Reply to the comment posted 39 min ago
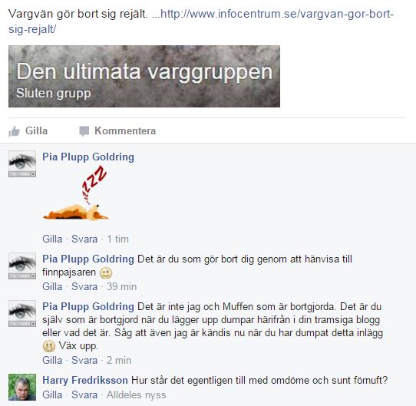This screenshot has height=406, width=416. (84, 286)
